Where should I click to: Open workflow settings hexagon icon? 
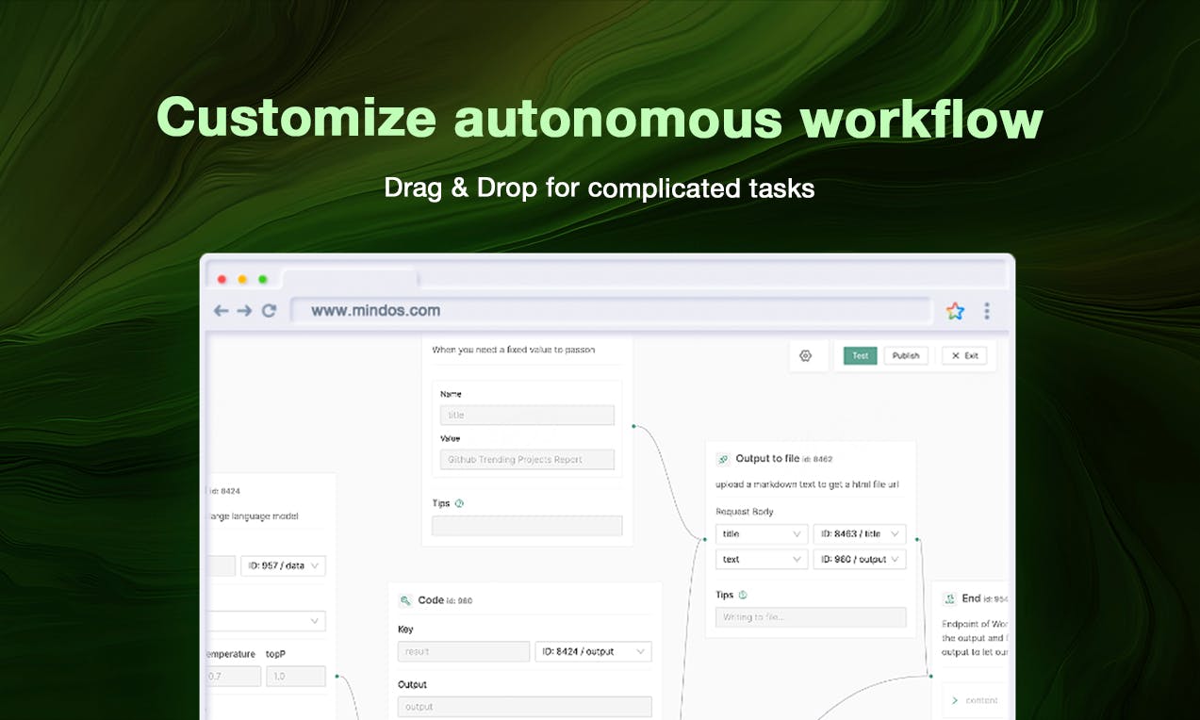click(805, 356)
